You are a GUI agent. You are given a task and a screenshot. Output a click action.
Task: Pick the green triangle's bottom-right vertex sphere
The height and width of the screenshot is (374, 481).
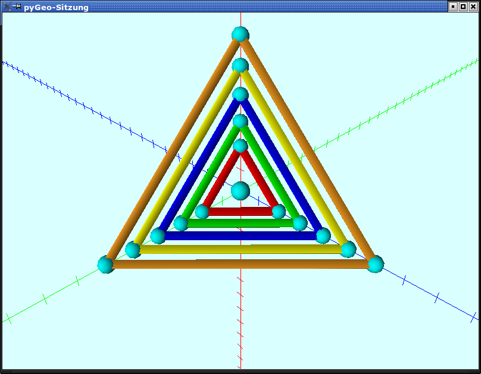point(300,223)
